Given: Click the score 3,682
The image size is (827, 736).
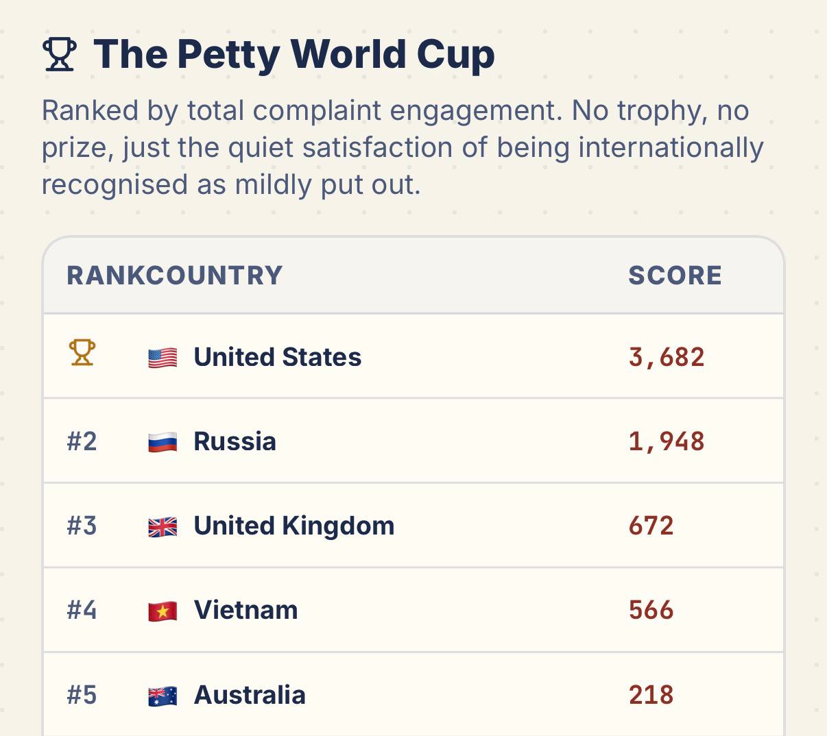Looking at the screenshot, I should [667, 357].
